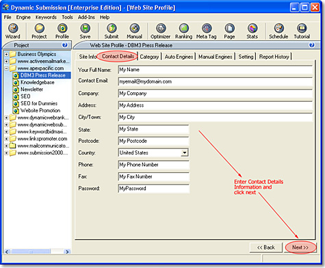Expand the www.keywordbidmaxi... tree node
The height and width of the screenshot is (268, 325).
6,132
